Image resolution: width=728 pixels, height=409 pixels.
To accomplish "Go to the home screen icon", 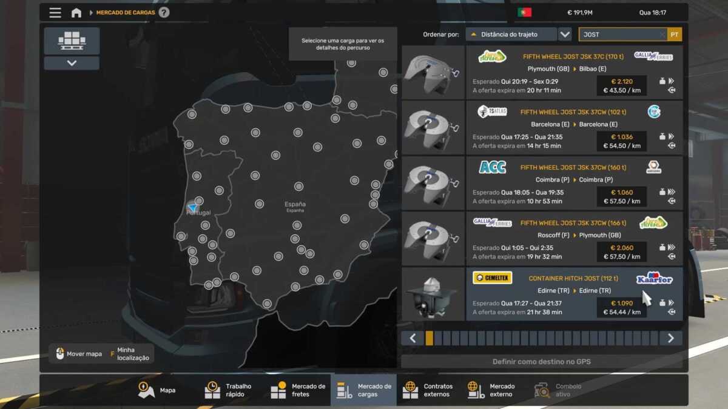I will pyautogui.click(x=76, y=13).
